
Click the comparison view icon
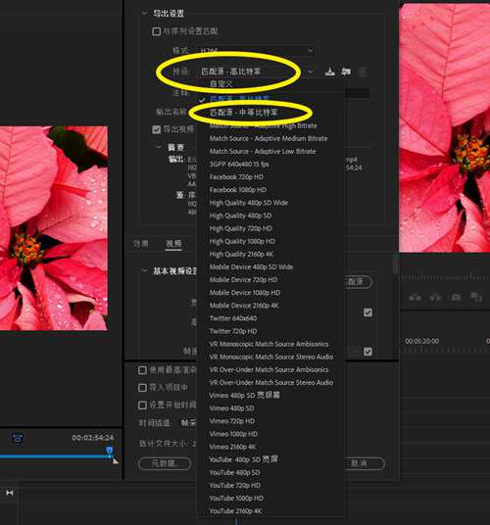coord(476,297)
